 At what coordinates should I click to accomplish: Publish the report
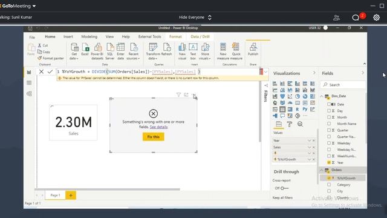(x=253, y=49)
